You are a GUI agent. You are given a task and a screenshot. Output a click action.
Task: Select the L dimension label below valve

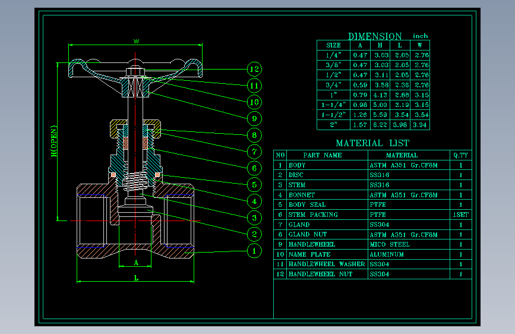(x=136, y=278)
